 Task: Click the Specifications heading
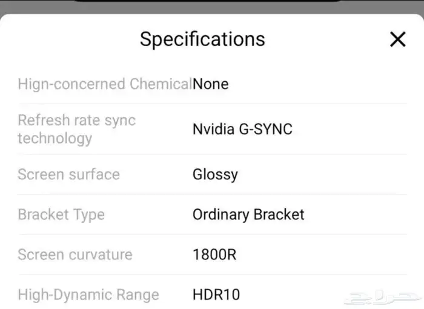pos(202,39)
